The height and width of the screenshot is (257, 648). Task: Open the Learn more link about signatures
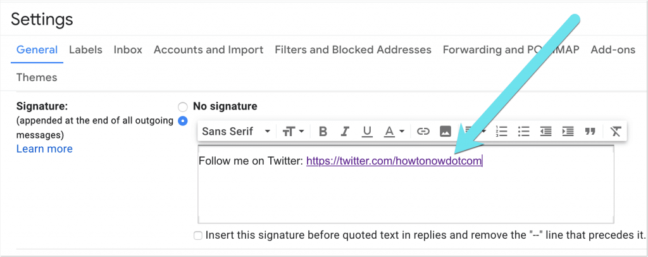coord(44,149)
